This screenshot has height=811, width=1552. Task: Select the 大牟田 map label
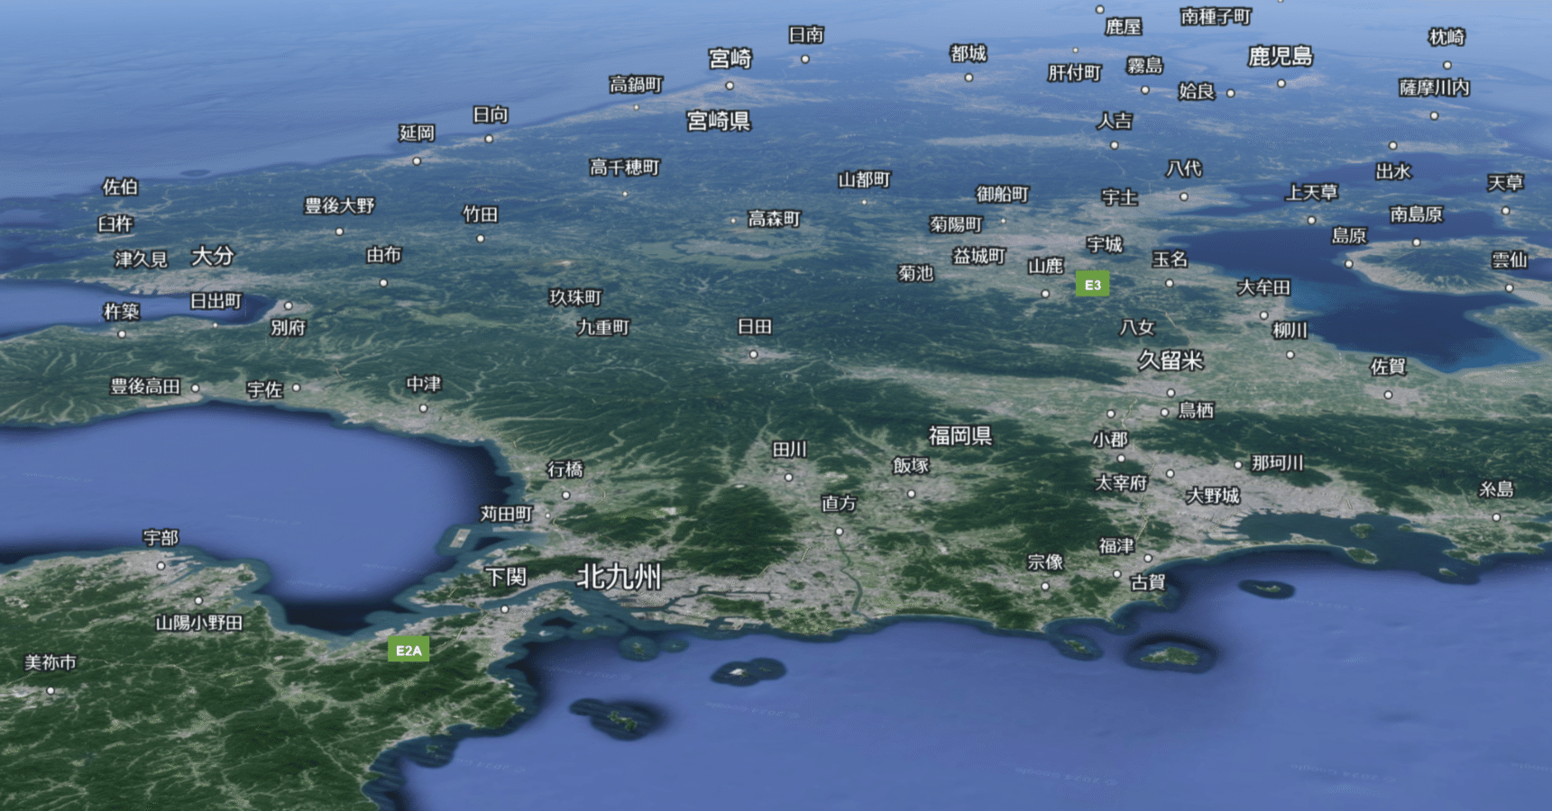(x=1263, y=287)
